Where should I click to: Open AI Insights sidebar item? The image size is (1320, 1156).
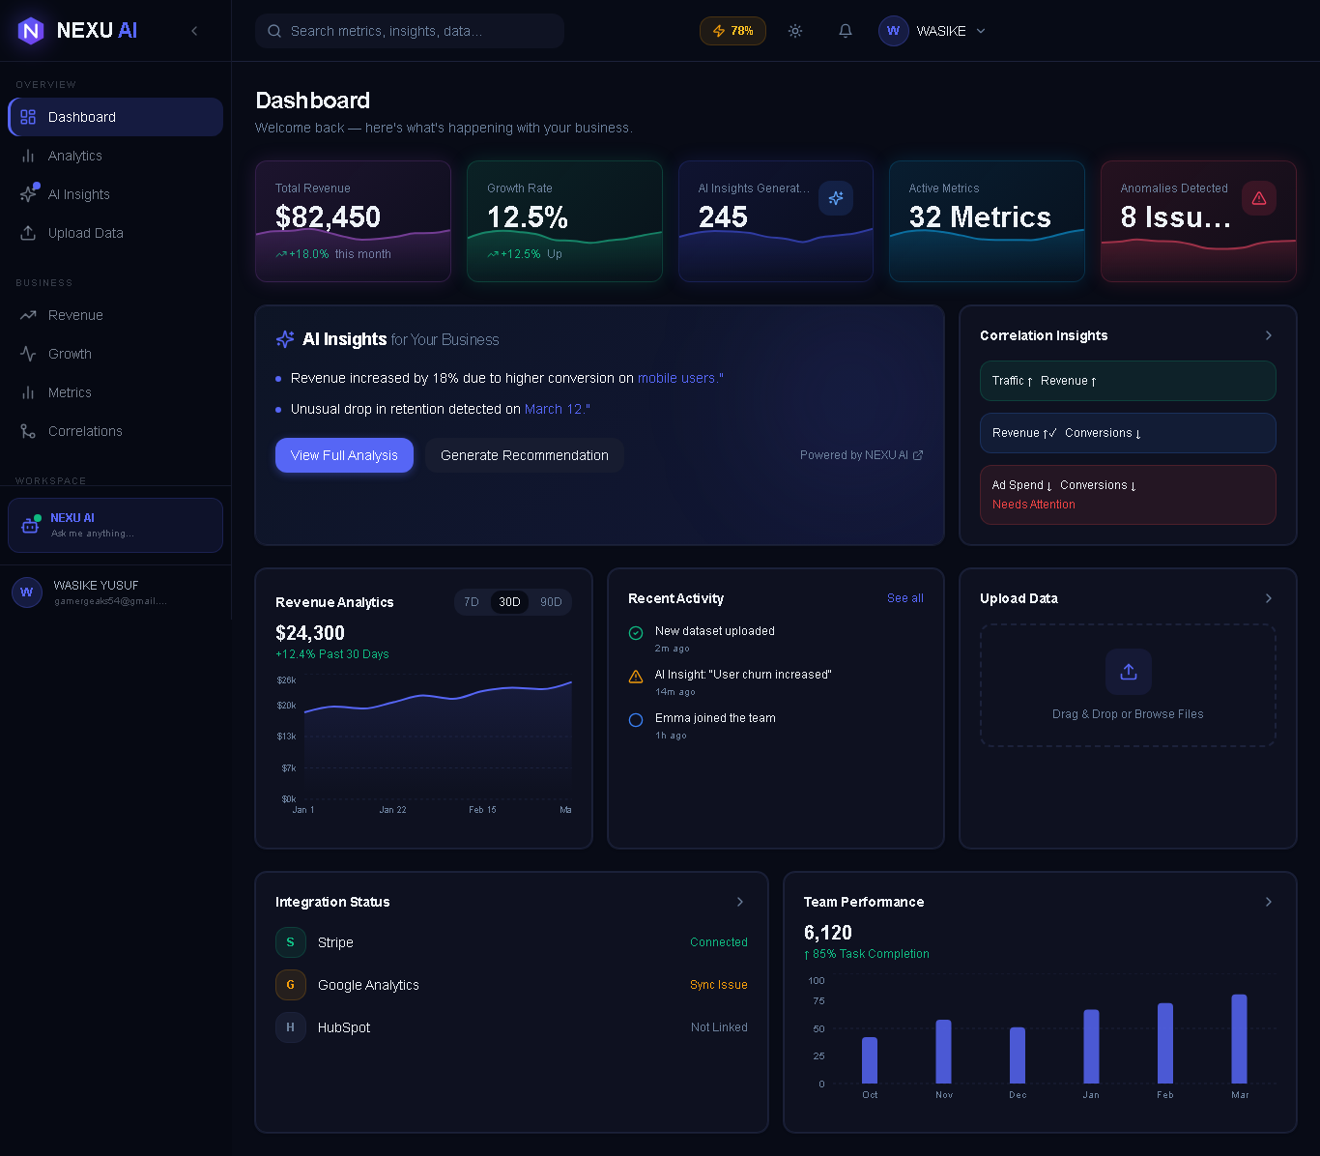[x=116, y=194]
